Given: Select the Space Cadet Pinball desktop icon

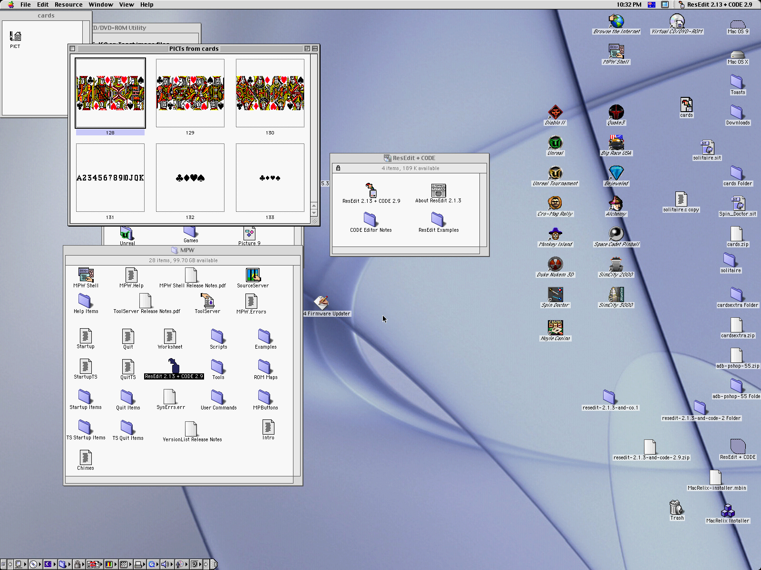Looking at the screenshot, I should click(616, 234).
